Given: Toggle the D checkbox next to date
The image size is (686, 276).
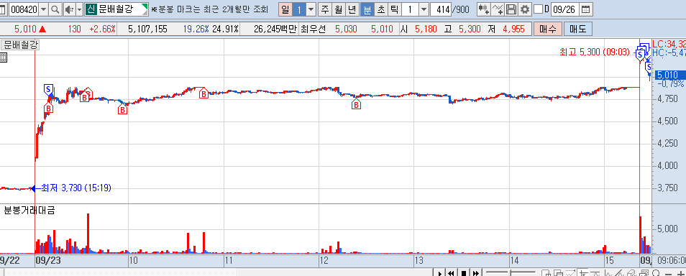Looking at the screenshot, I should tap(539, 9).
